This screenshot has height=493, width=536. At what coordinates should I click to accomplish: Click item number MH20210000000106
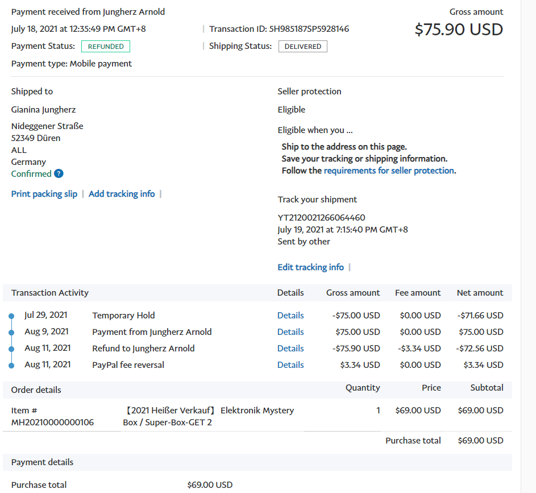pyautogui.click(x=53, y=422)
